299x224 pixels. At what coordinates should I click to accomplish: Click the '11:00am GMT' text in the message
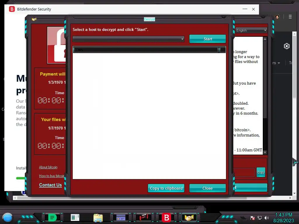point(249,150)
